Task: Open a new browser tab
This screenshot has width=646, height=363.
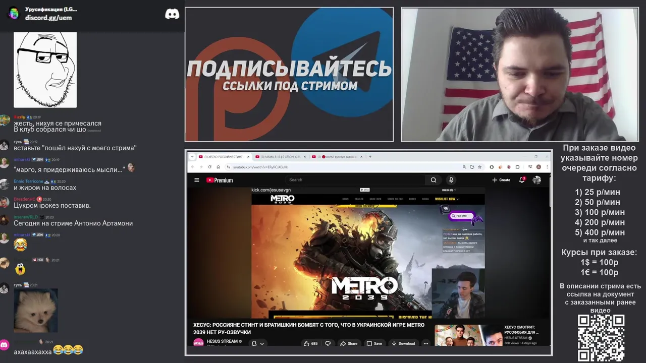Action: point(370,157)
